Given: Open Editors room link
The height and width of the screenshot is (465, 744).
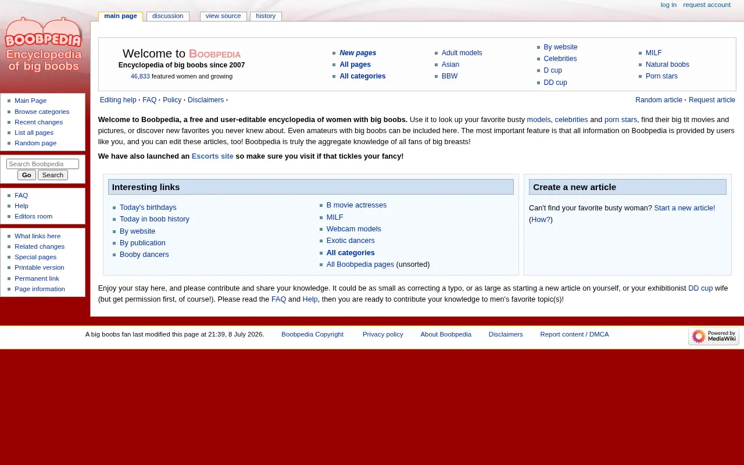Looking at the screenshot, I should [33, 216].
